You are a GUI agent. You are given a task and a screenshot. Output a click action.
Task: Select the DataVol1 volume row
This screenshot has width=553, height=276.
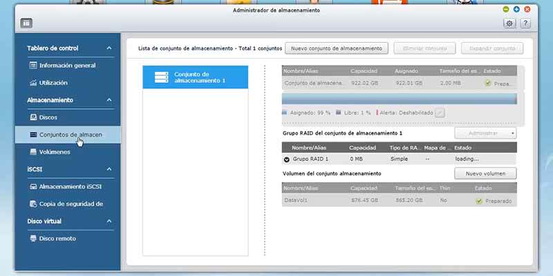click(x=400, y=201)
